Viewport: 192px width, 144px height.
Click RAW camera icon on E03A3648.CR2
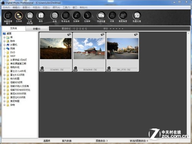tap(76, 69)
